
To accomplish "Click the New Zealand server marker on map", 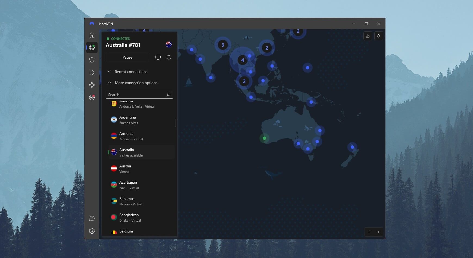I will [352, 147].
